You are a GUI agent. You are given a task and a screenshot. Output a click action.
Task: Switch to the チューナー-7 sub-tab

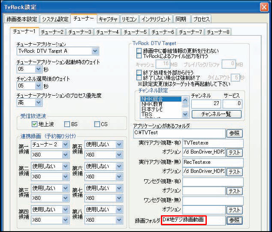point(190,32)
